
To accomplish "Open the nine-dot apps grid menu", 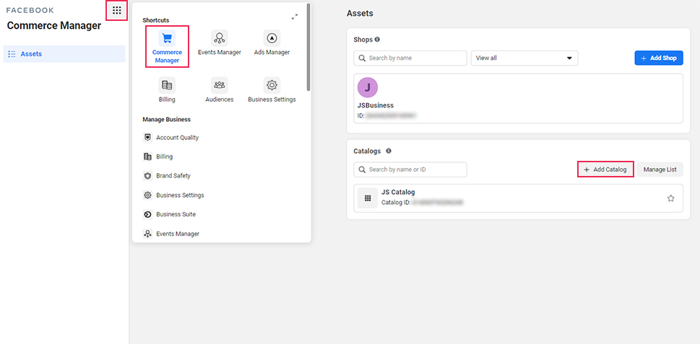I will (x=117, y=10).
